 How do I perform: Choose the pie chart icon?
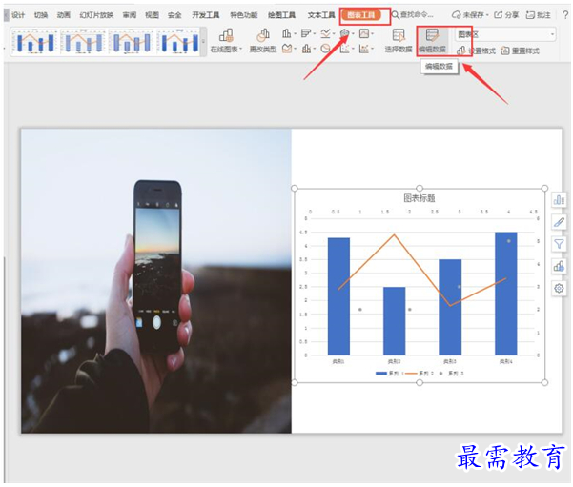tap(326, 49)
